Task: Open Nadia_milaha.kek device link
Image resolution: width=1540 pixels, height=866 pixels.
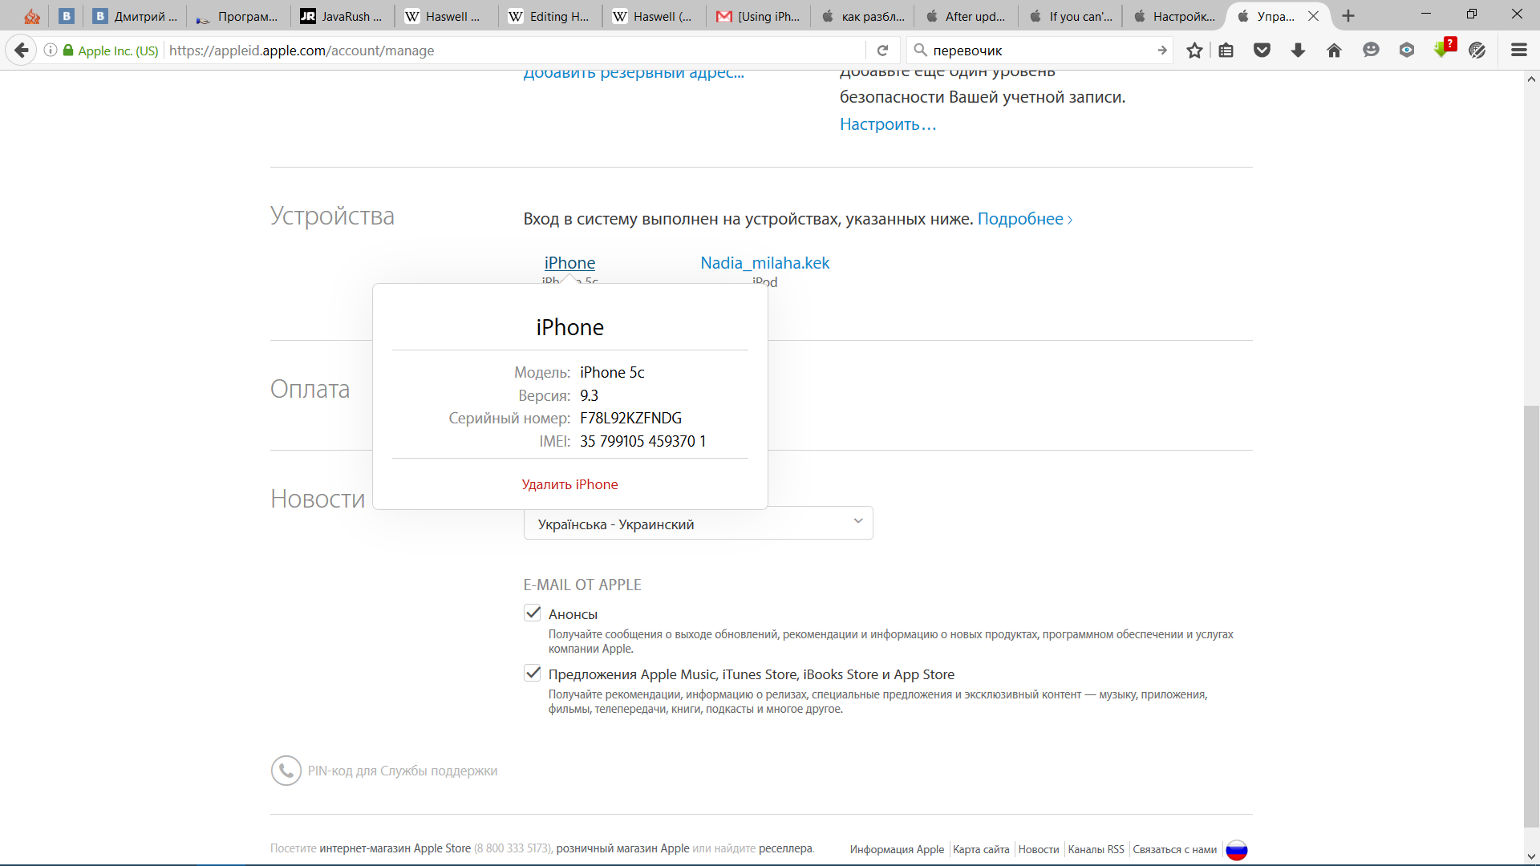Action: [764, 263]
